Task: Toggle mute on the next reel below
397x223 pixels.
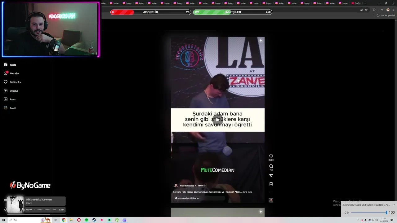Action: 261,212
